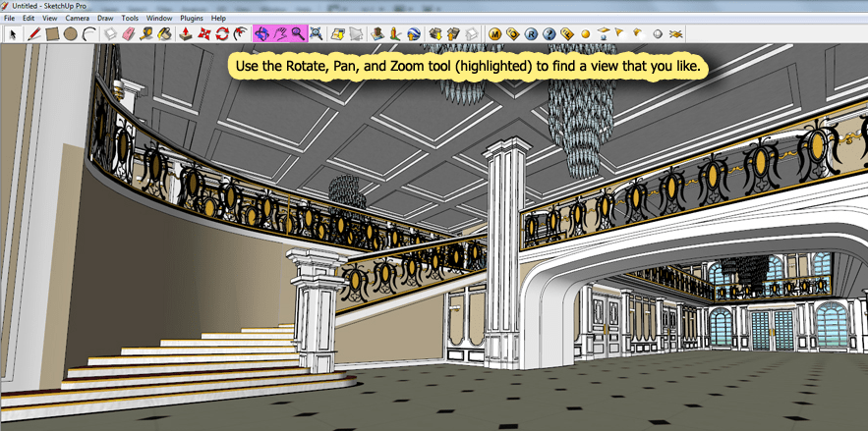Select the Paint Bucket tool

[x=164, y=34]
